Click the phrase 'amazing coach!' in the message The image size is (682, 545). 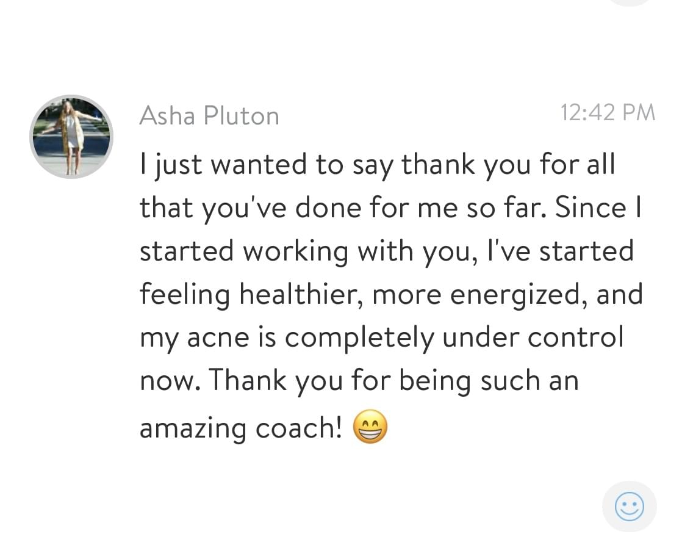coord(241,428)
